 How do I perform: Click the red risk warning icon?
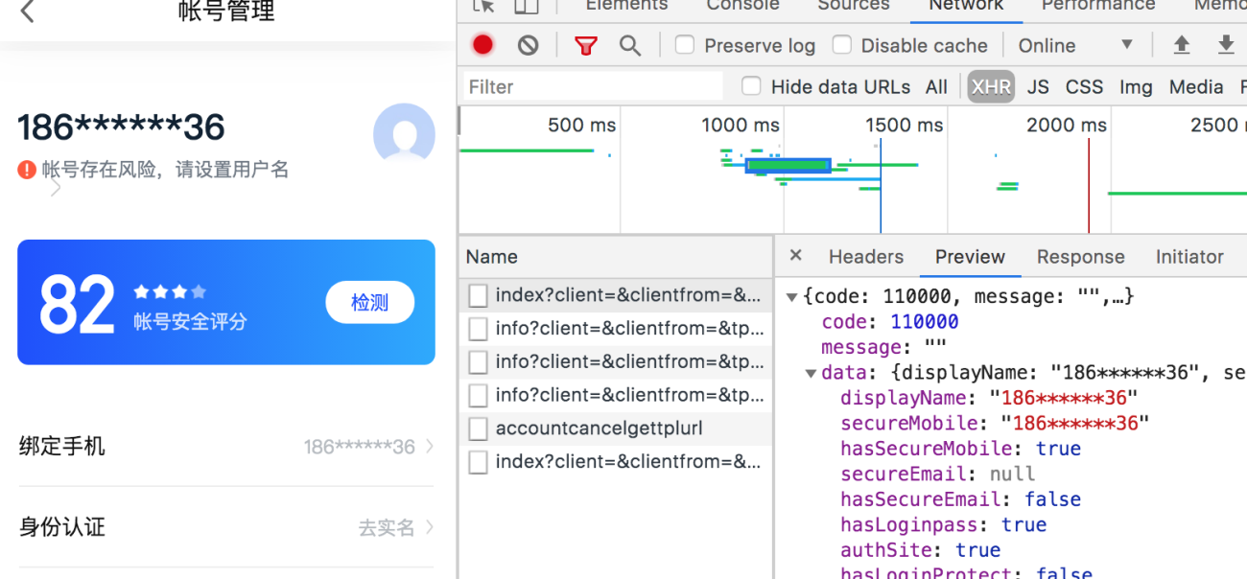pos(27,170)
